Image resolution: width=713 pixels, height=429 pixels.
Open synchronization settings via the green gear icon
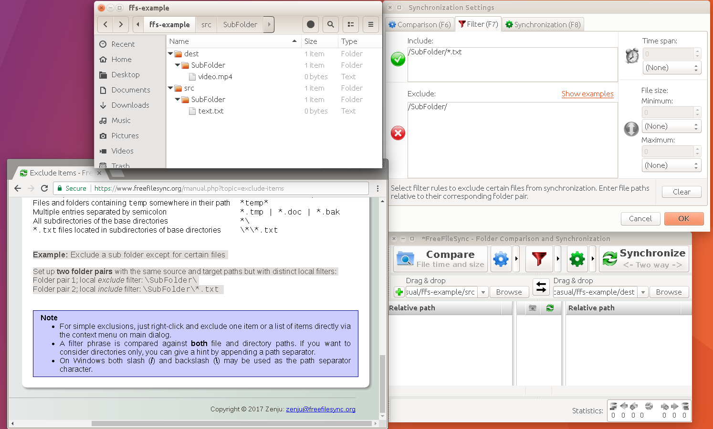click(577, 259)
